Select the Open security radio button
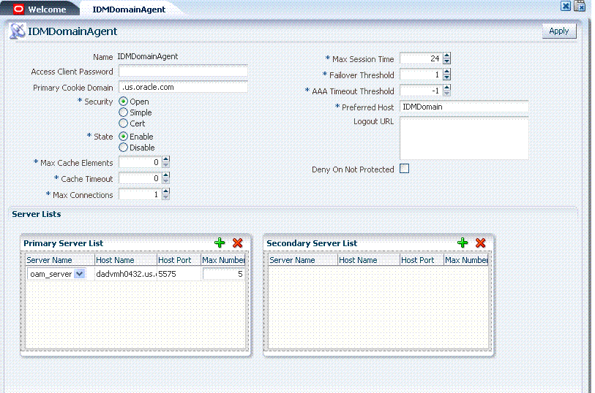Screen dimensions: 595x393 124,102
